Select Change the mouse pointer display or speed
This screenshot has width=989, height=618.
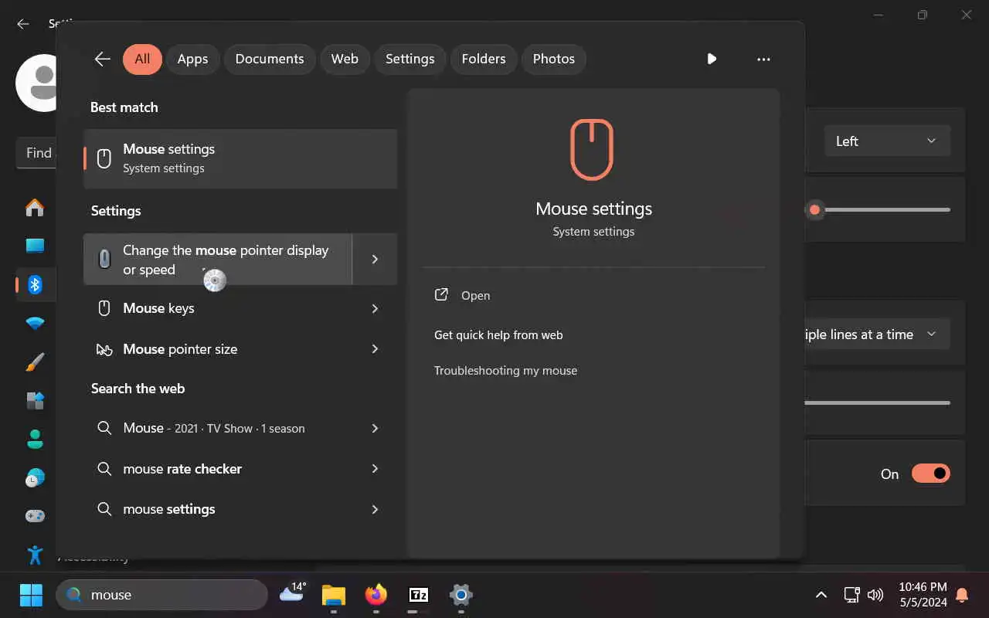tap(218, 260)
